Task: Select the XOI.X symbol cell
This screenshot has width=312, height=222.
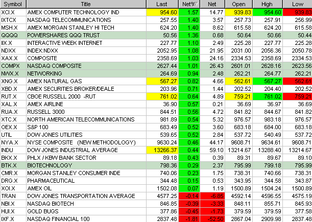Action: (x=13, y=188)
